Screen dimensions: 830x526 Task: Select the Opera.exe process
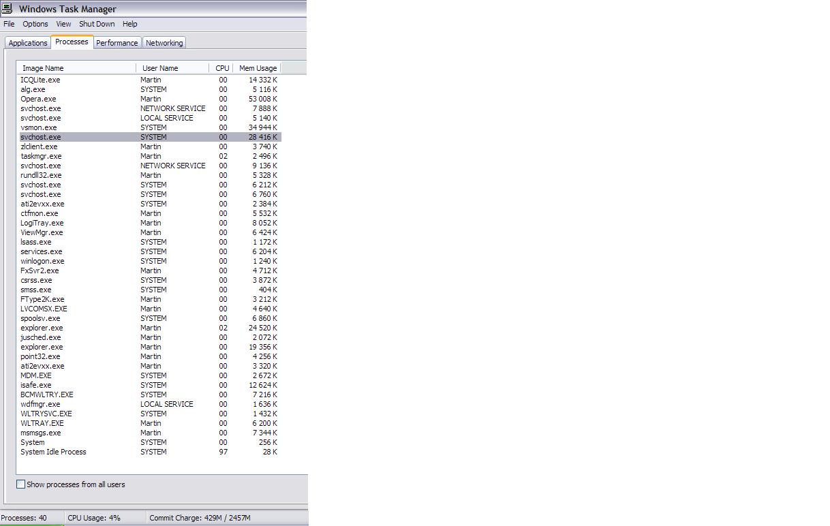[149, 99]
